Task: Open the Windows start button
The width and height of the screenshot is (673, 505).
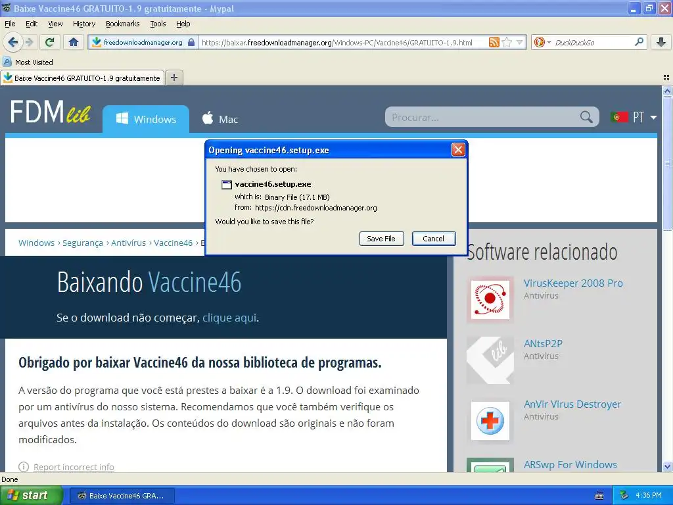Action: [32, 495]
